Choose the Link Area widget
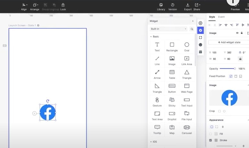 [187, 61]
